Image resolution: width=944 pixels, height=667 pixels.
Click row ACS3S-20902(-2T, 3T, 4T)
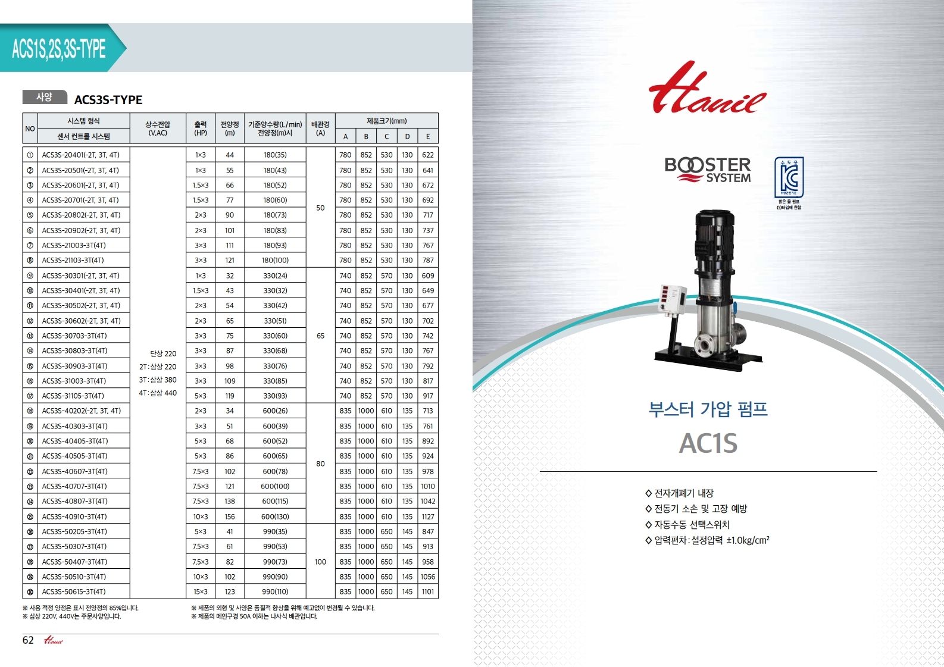pos(230,230)
